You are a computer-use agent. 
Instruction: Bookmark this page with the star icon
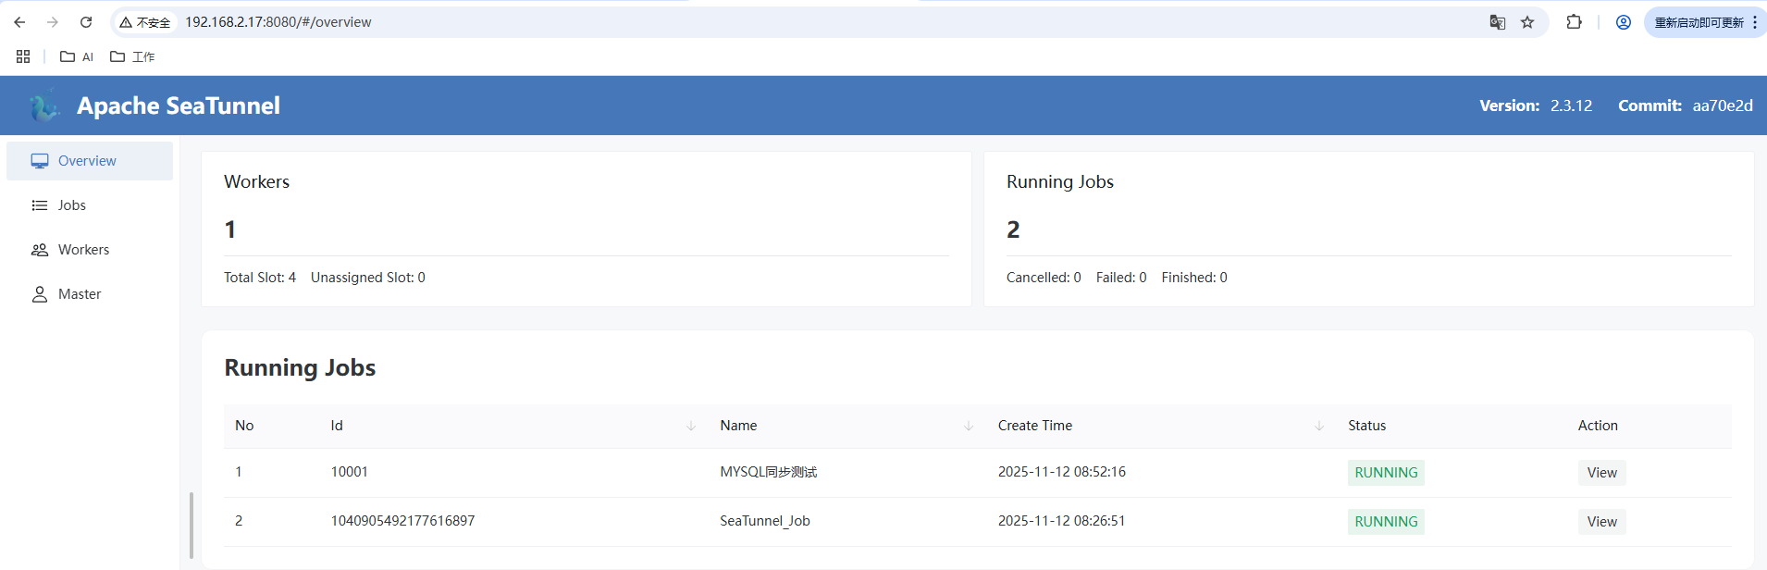point(1527,22)
